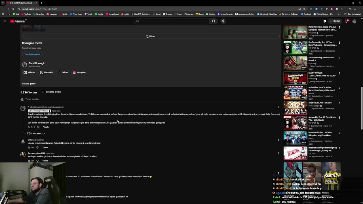Open the WhatsApp bookmark
Screen dimensions: 363x204
point(39,14)
